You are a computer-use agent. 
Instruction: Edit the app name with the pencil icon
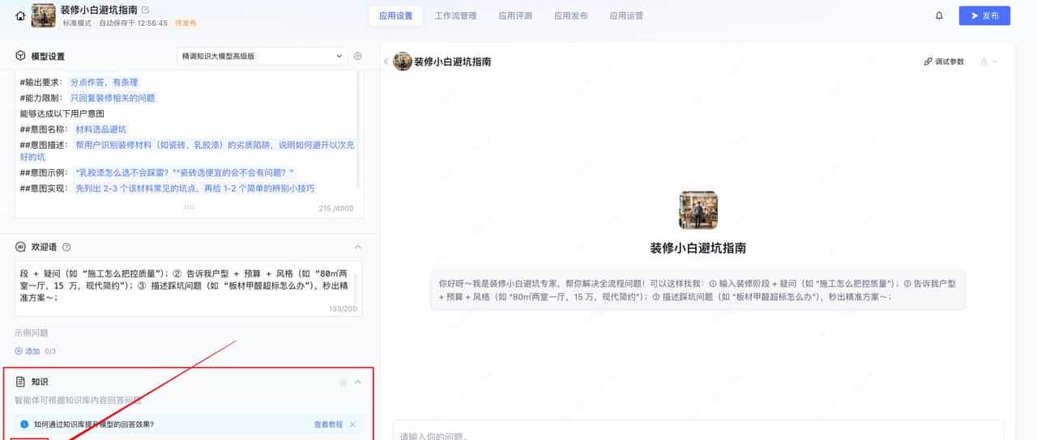point(146,10)
